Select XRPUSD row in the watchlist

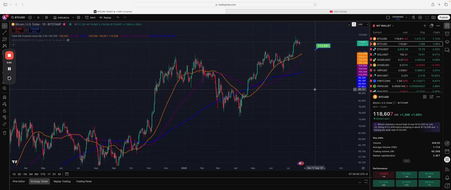click(406, 70)
